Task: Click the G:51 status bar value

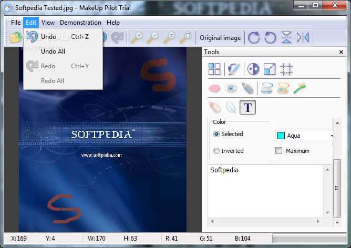Action: click(206, 239)
